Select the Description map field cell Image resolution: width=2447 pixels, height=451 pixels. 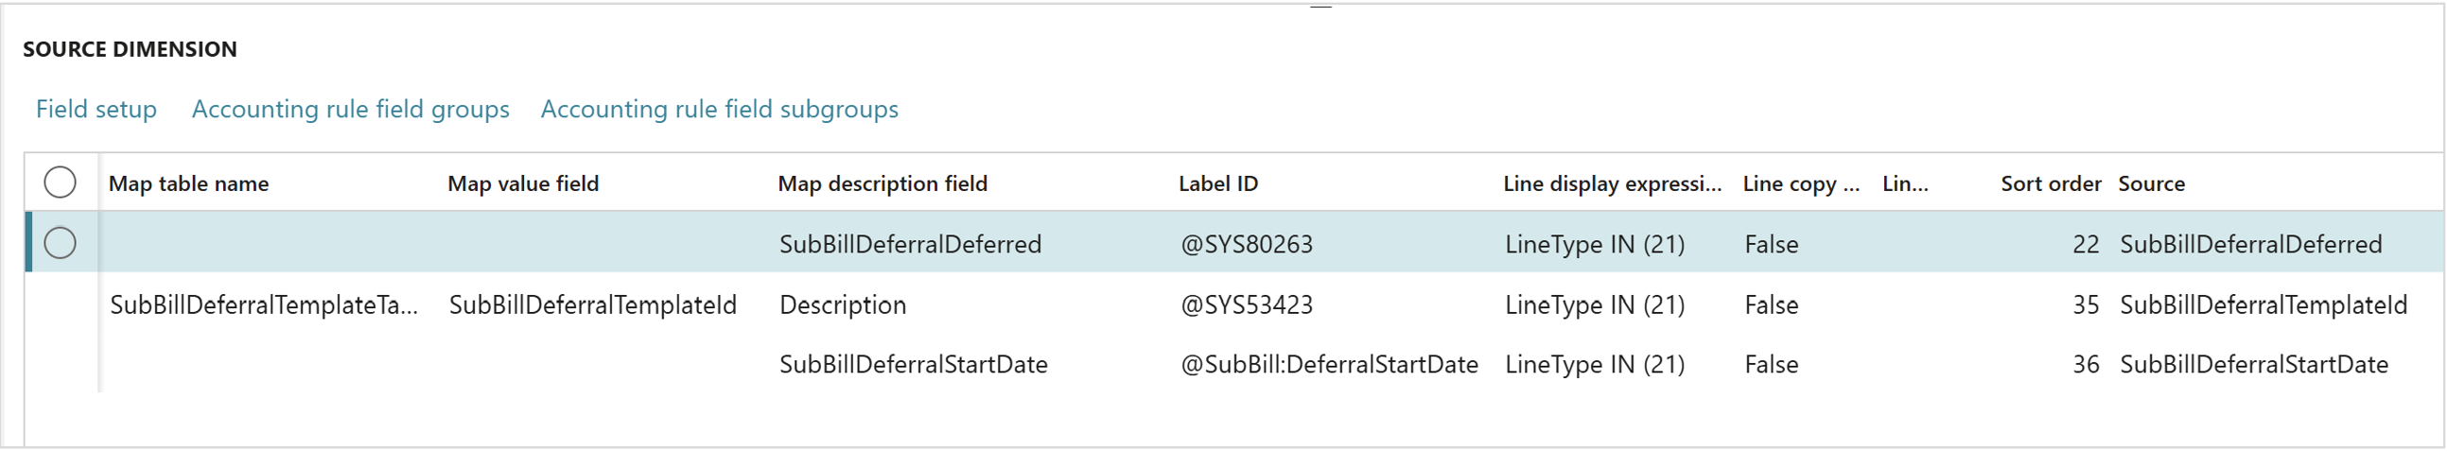point(843,304)
